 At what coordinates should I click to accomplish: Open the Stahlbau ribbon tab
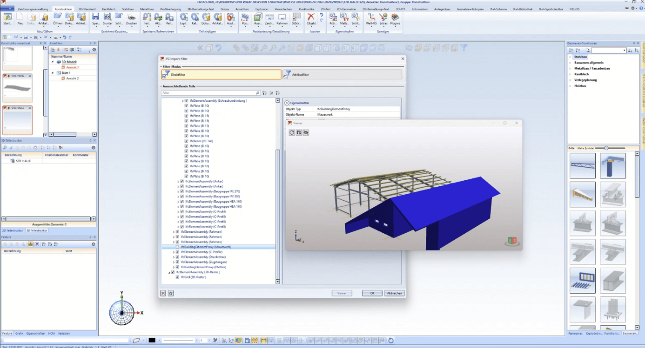coord(128,9)
